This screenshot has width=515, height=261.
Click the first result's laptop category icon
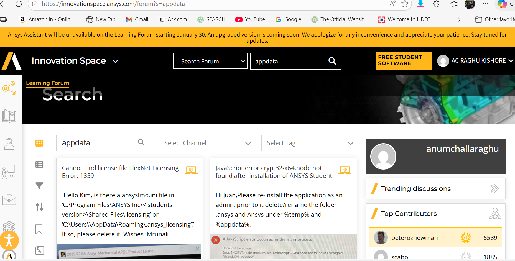pos(191,170)
